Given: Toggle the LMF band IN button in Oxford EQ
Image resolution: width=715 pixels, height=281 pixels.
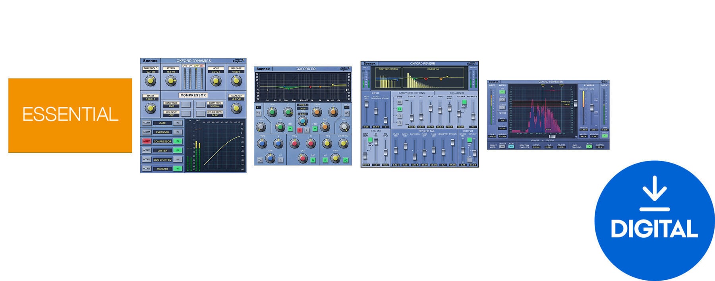Looking at the screenshot, I should click(x=290, y=128).
